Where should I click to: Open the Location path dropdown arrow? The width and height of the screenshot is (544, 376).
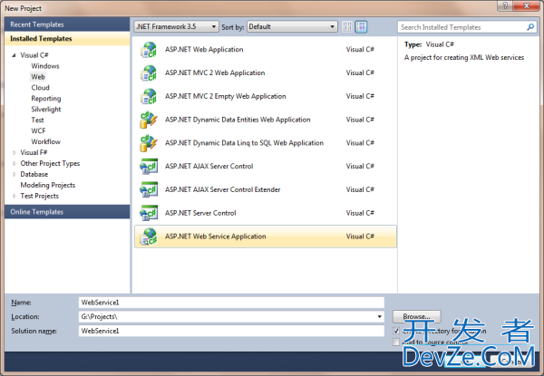point(380,317)
